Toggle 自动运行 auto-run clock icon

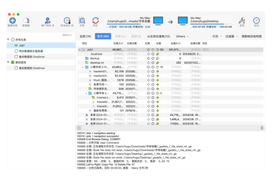coord(67,21)
